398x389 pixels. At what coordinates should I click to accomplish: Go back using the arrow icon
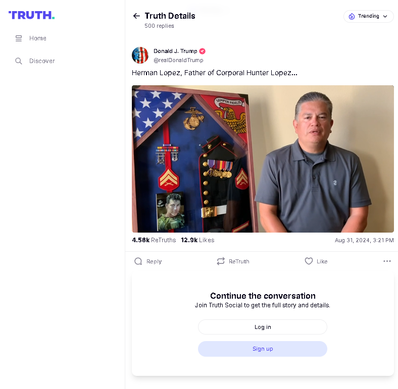coord(136,16)
